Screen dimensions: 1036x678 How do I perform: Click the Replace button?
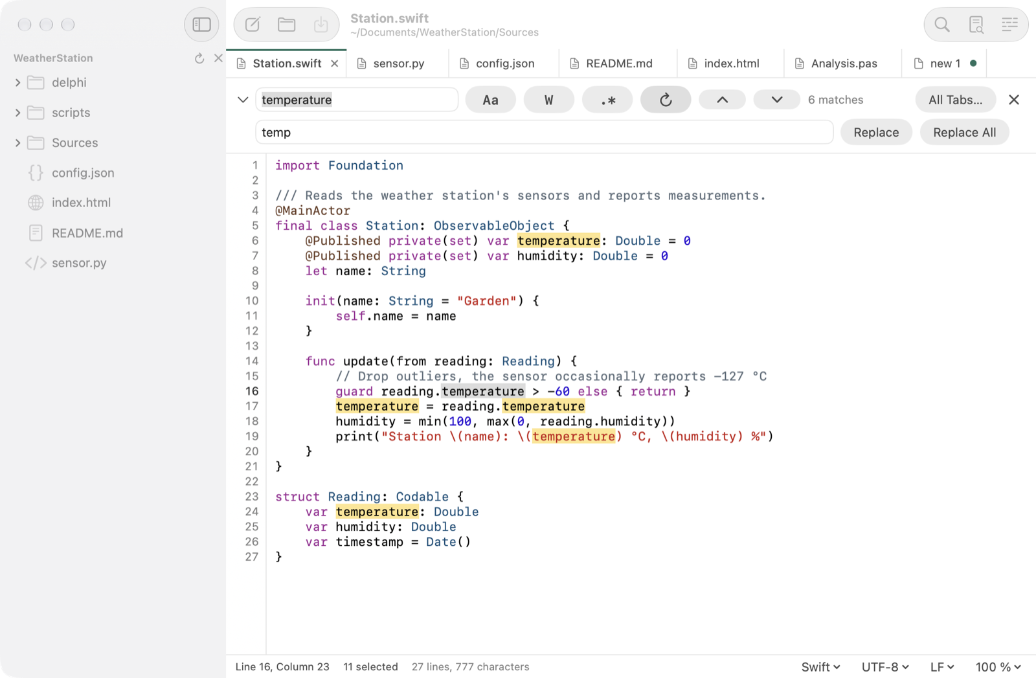tap(876, 132)
